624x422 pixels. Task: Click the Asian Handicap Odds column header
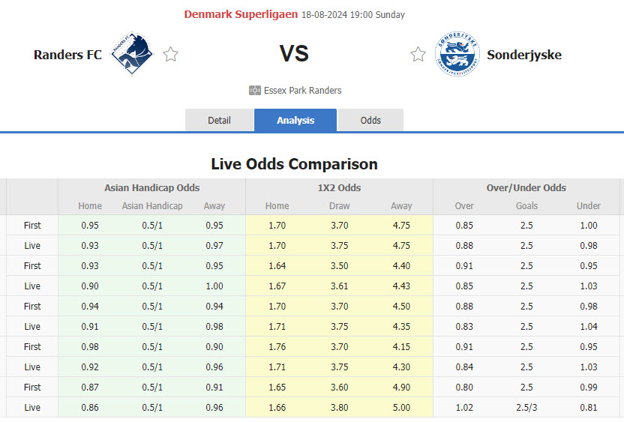(x=151, y=188)
